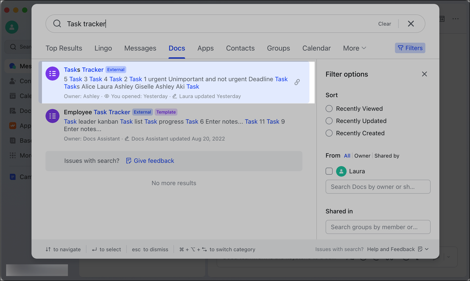Choose the Owner option under From
Image resolution: width=470 pixels, height=281 pixels.
(362, 156)
